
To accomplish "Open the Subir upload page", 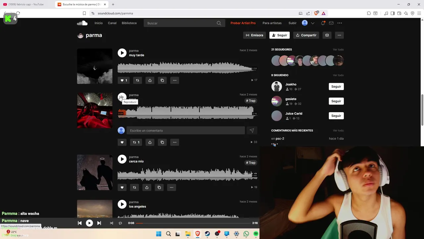I will pyautogui.click(x=292, y=23).
